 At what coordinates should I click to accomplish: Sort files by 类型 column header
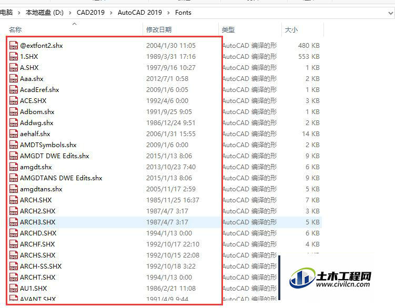click(228, 30)
